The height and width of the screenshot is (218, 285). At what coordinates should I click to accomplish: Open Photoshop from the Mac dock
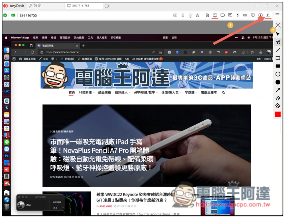tap(7, 156)
